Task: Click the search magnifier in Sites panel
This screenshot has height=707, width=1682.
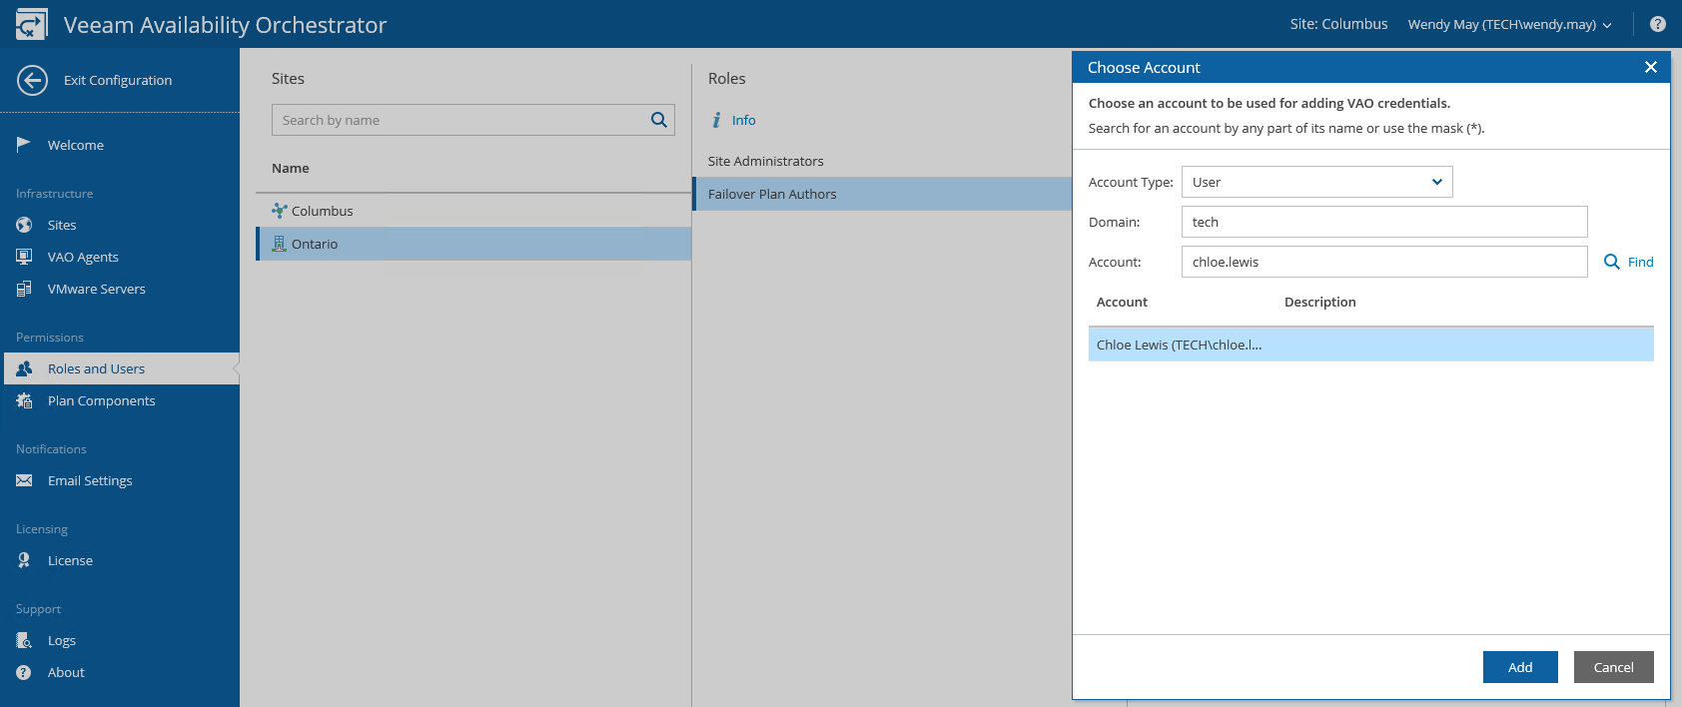Action: click(659, 120)
